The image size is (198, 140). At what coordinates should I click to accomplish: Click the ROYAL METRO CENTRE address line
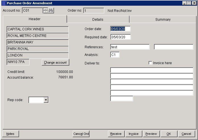pyautogui.click(x=37, y=36)
